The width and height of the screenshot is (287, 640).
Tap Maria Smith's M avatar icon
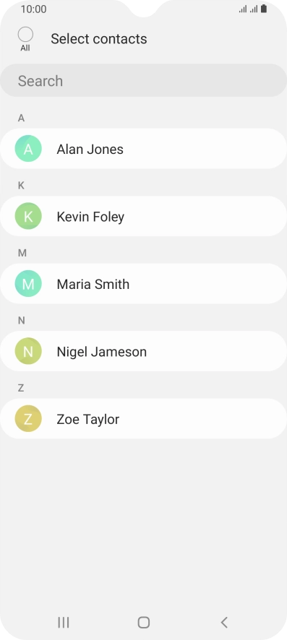click(28, 283)
